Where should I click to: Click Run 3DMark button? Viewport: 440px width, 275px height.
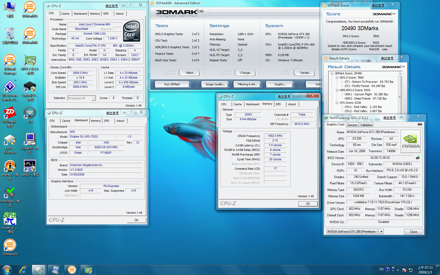172,84
